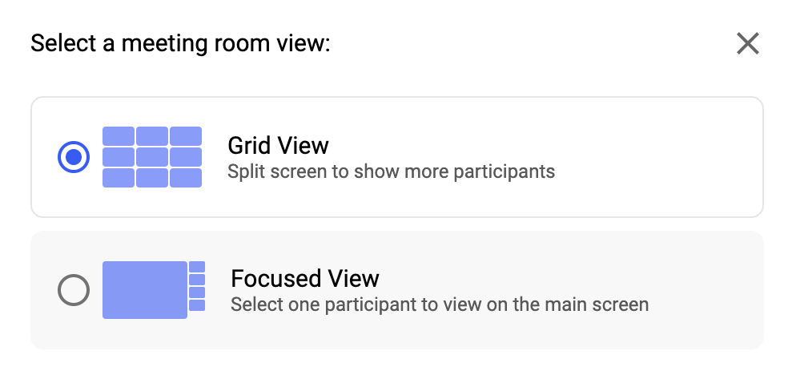This screenshot has width=796, height=375.
Task: Select the Focused View radio button
Action: [x=74, y=290]
